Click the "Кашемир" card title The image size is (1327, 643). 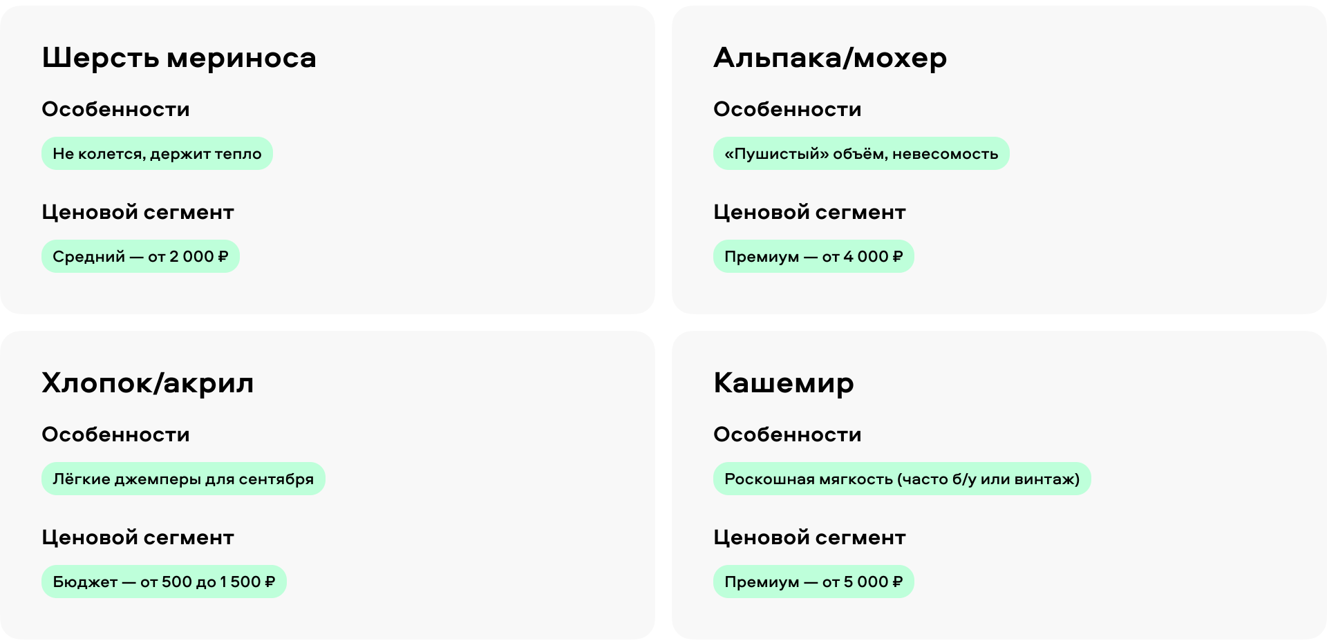784,383
